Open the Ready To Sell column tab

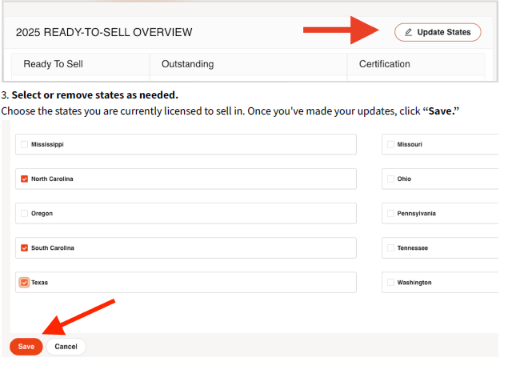click(x=53, y=64)
